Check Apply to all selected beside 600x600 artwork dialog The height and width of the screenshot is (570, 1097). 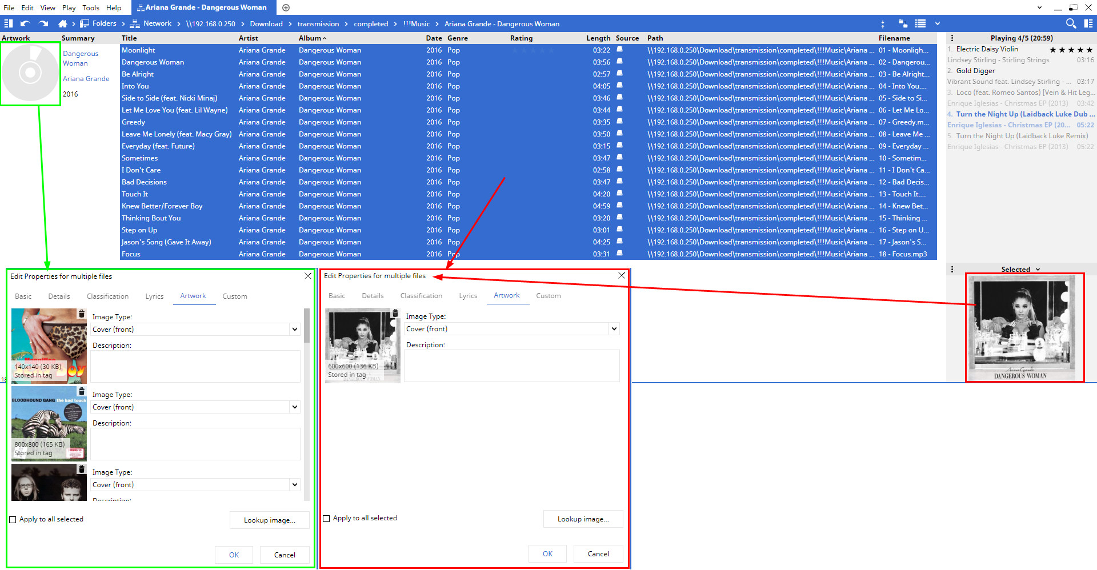(327, 519)
